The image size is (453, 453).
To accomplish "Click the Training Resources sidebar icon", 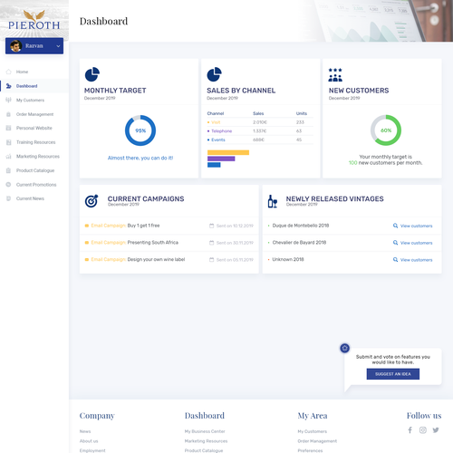I will tap(8, 142).
